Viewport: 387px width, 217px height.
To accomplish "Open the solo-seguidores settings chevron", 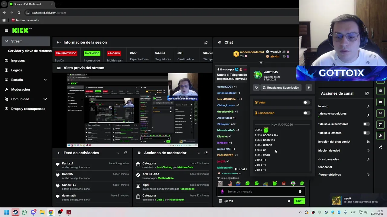I will coord(368,115).
